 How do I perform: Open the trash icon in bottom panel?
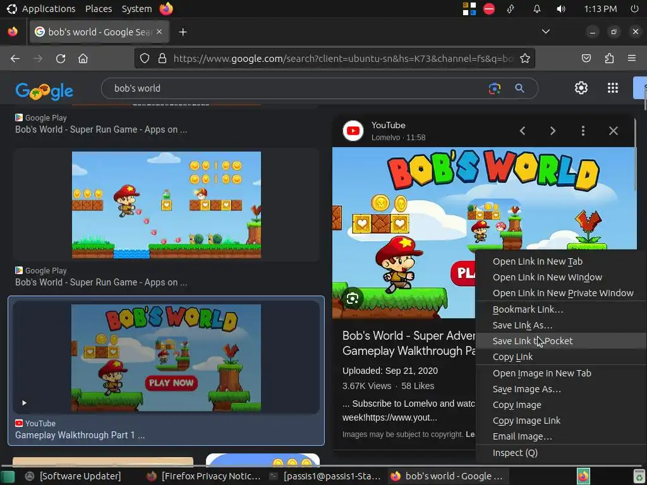639,477
